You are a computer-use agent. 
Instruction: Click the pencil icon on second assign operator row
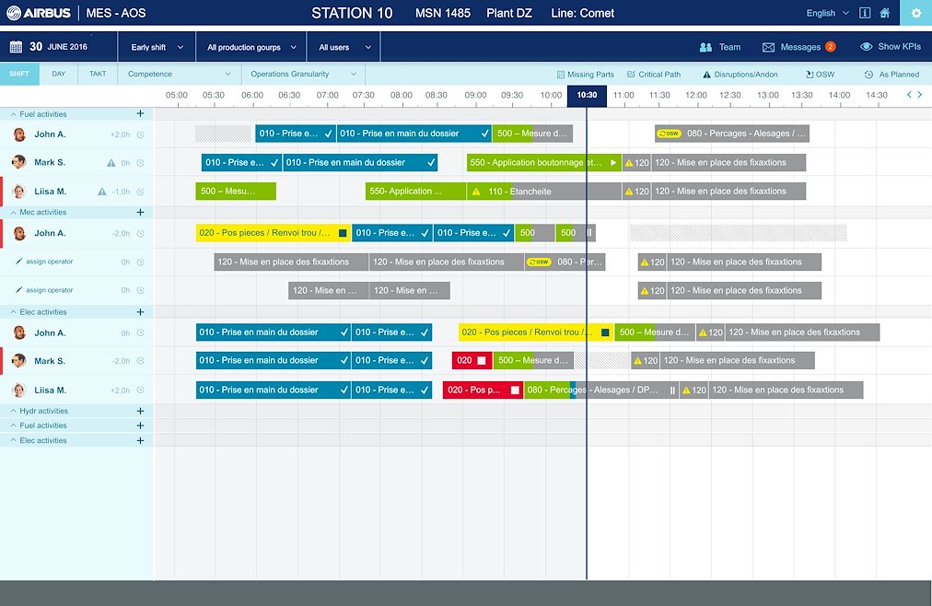[x=18, y=290]
